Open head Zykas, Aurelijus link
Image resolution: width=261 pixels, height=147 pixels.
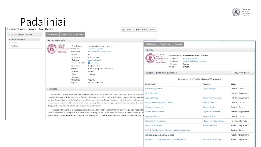click(209, 89)
